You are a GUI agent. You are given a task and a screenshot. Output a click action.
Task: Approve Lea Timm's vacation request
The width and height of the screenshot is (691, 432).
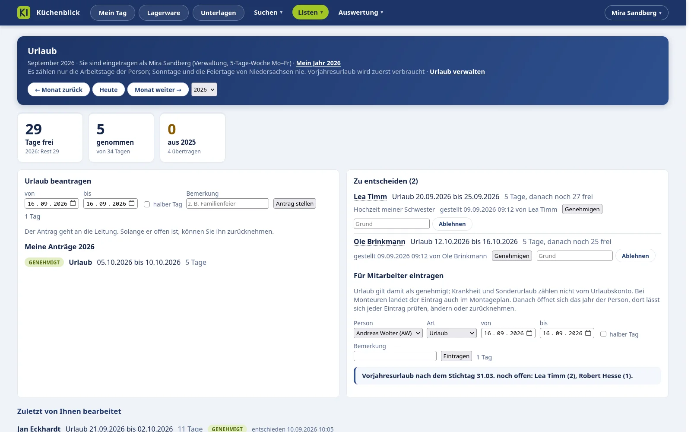(582, 209)
